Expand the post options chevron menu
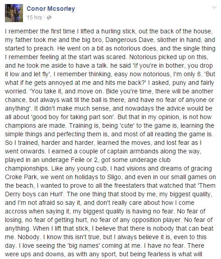Viewport: 221px width, 259px height. (x=214, y=7)
